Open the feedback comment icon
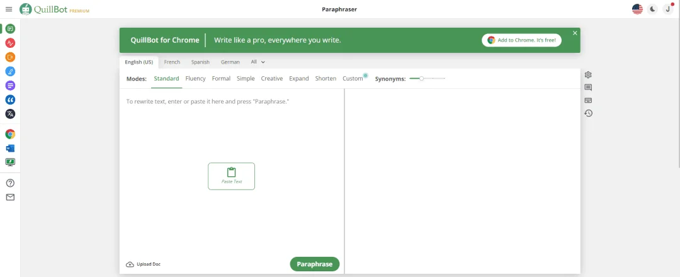Image resolution: width=680 pixels, height=277 pixels. coord(588,88)
